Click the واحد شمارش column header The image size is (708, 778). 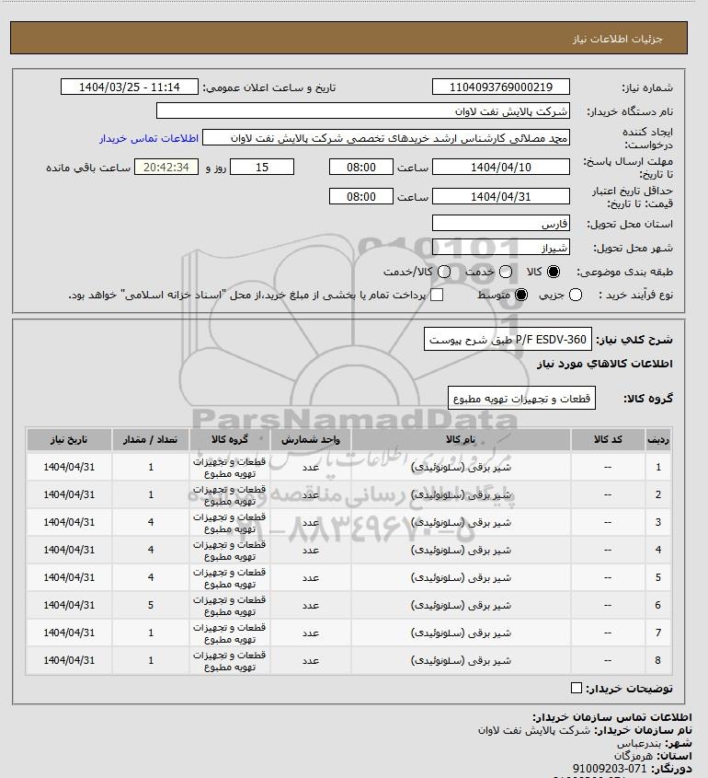click(311, 439)
